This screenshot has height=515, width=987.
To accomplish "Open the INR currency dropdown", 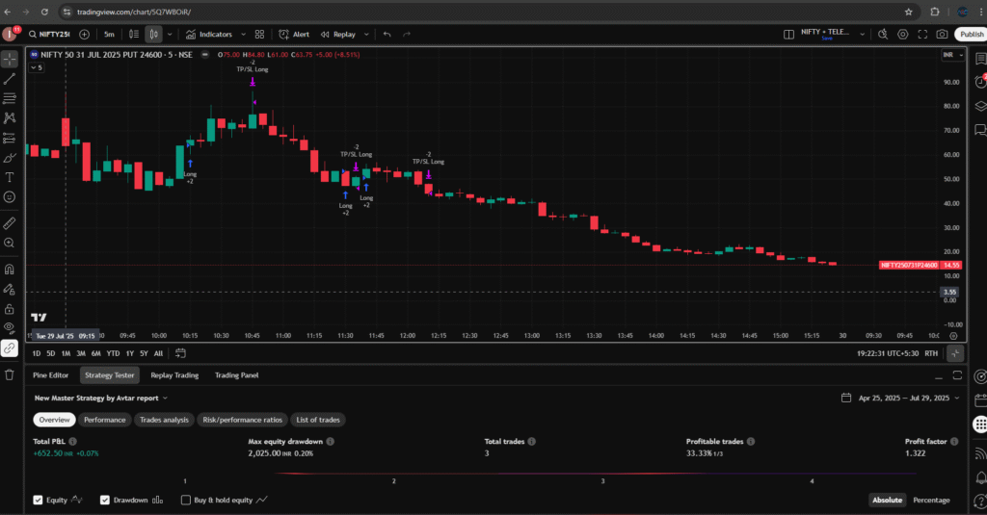I will [952, 55].
